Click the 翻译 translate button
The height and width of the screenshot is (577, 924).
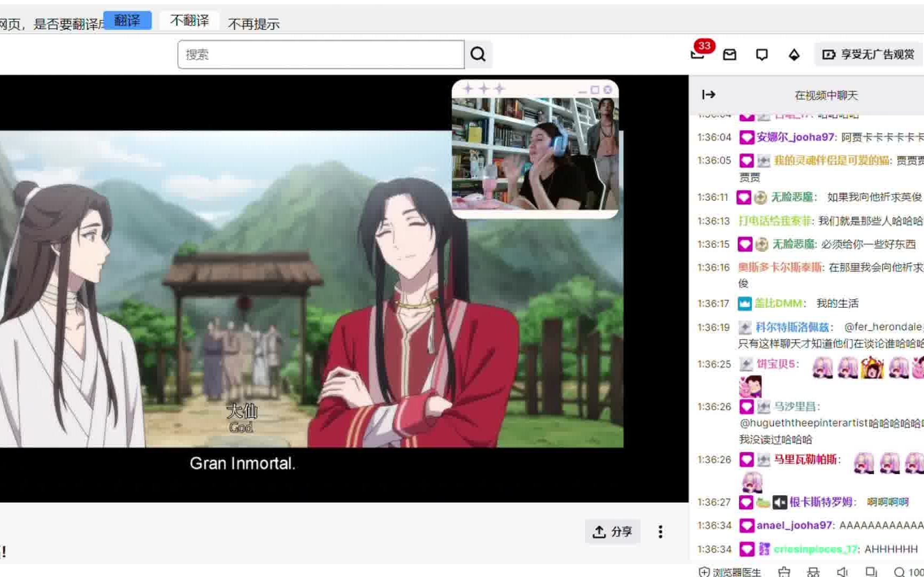coord(127,20)
